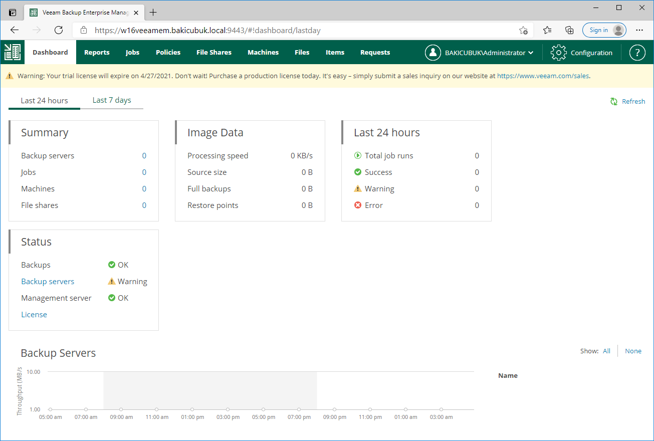Viewport: 654px width, 441px height.
Task: Open the Backup servers link under Status
Action: 48,281
